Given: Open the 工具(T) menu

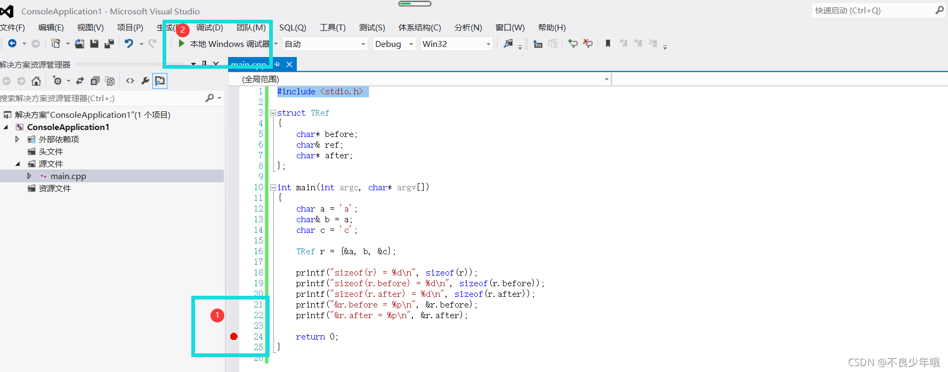Looking at the screenshot, I should 333,28.
